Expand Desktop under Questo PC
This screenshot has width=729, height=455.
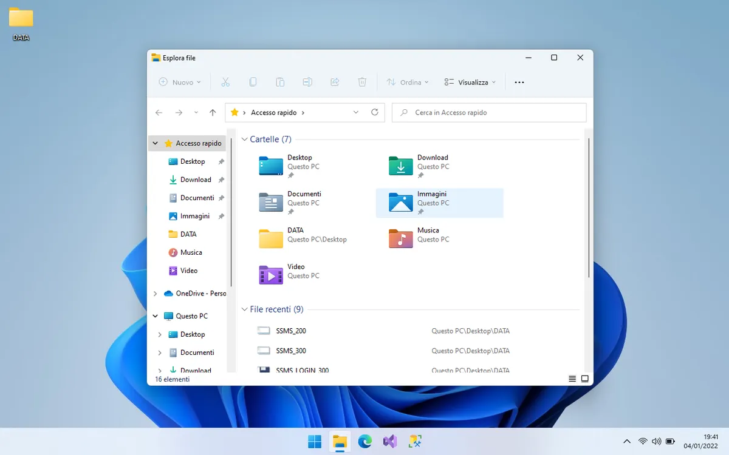tap(160, 334)
